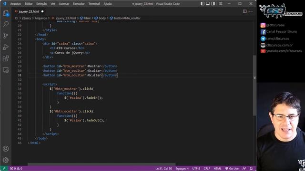
Task: Split the editor to the right
Action: tap(244, 11)
